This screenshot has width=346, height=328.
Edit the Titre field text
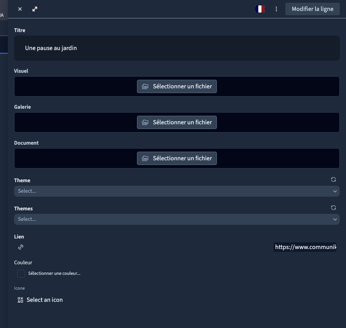(x=177, y=48)
